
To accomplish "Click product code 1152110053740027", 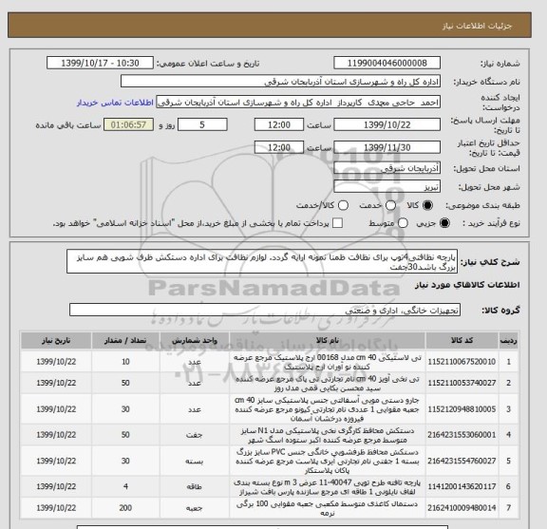I will [462, 383].
